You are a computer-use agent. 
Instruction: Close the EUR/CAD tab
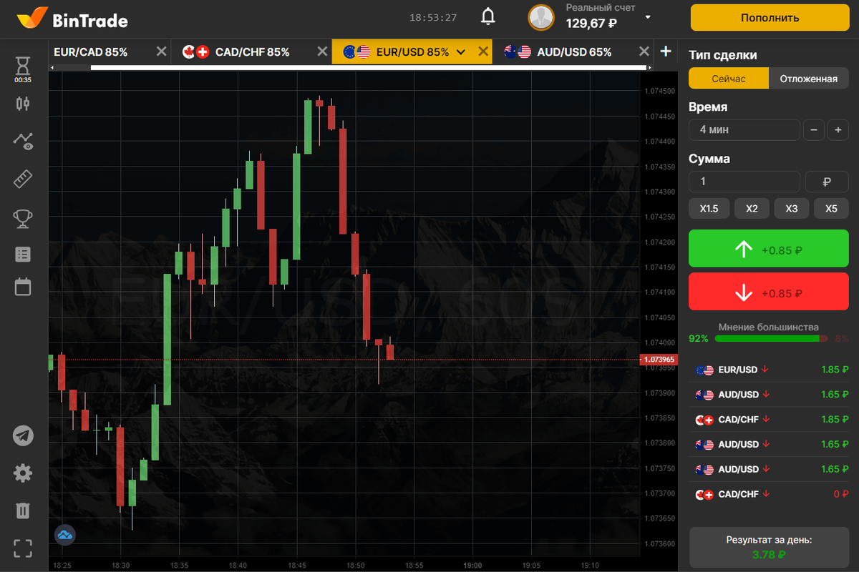pyautogui.click(x=162, y=51)
